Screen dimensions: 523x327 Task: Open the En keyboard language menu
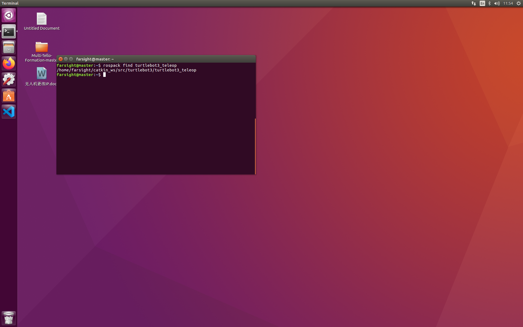coord(482,3)
